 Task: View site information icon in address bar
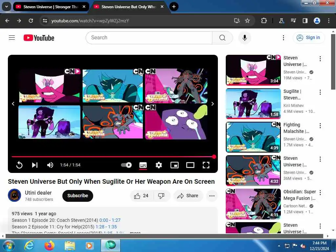tap(45, 21)
